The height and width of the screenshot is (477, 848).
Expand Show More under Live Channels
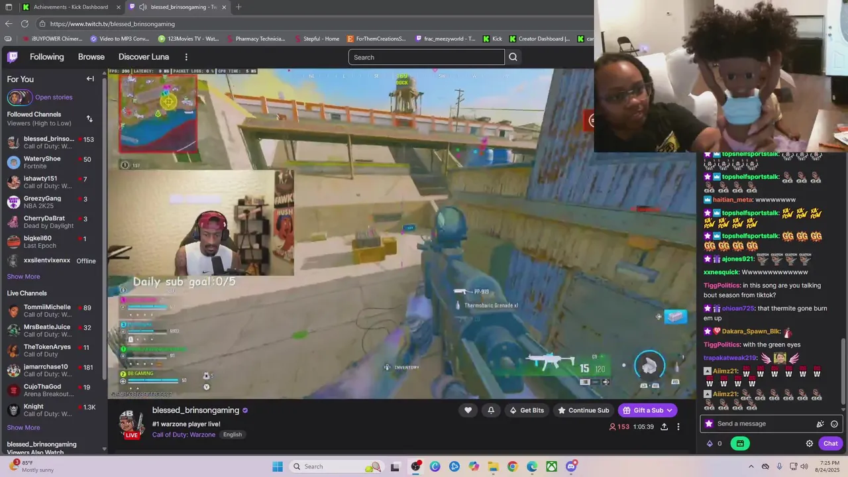coord(23,427)
